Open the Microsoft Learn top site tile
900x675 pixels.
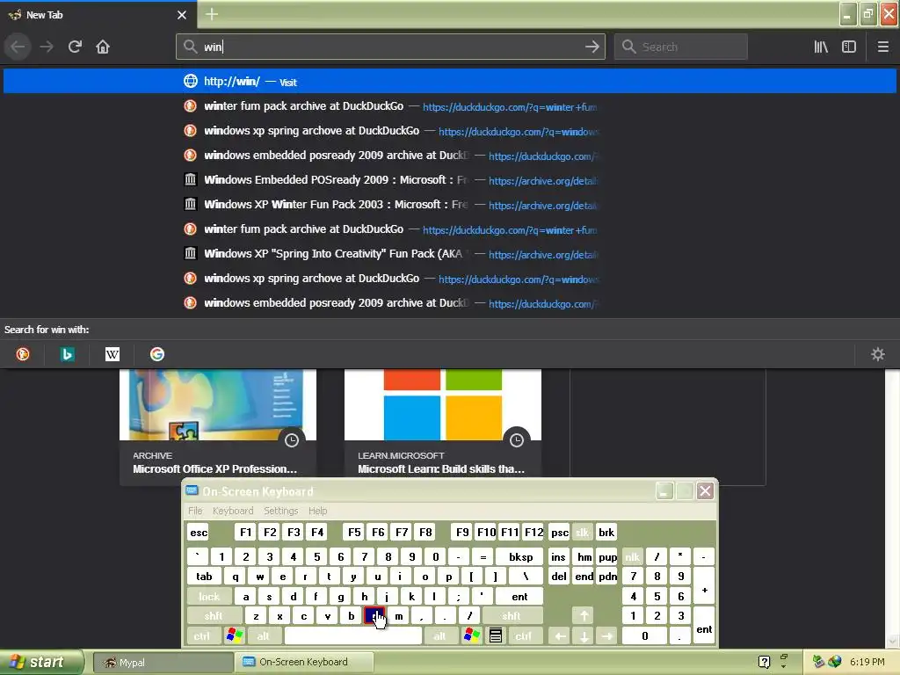coord(443,424)
